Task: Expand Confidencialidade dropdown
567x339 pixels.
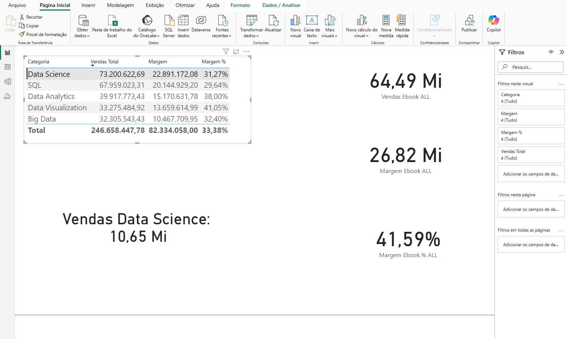Action: pyautogui.click(x=434, y=36)
